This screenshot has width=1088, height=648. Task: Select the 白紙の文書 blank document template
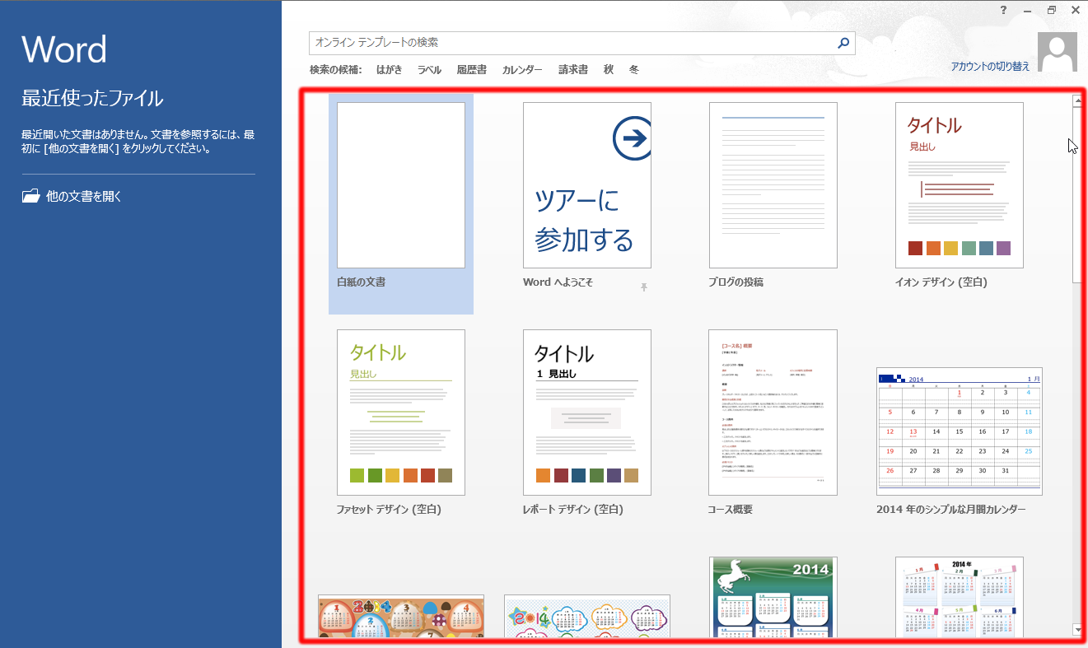click(x=400, y=185)
